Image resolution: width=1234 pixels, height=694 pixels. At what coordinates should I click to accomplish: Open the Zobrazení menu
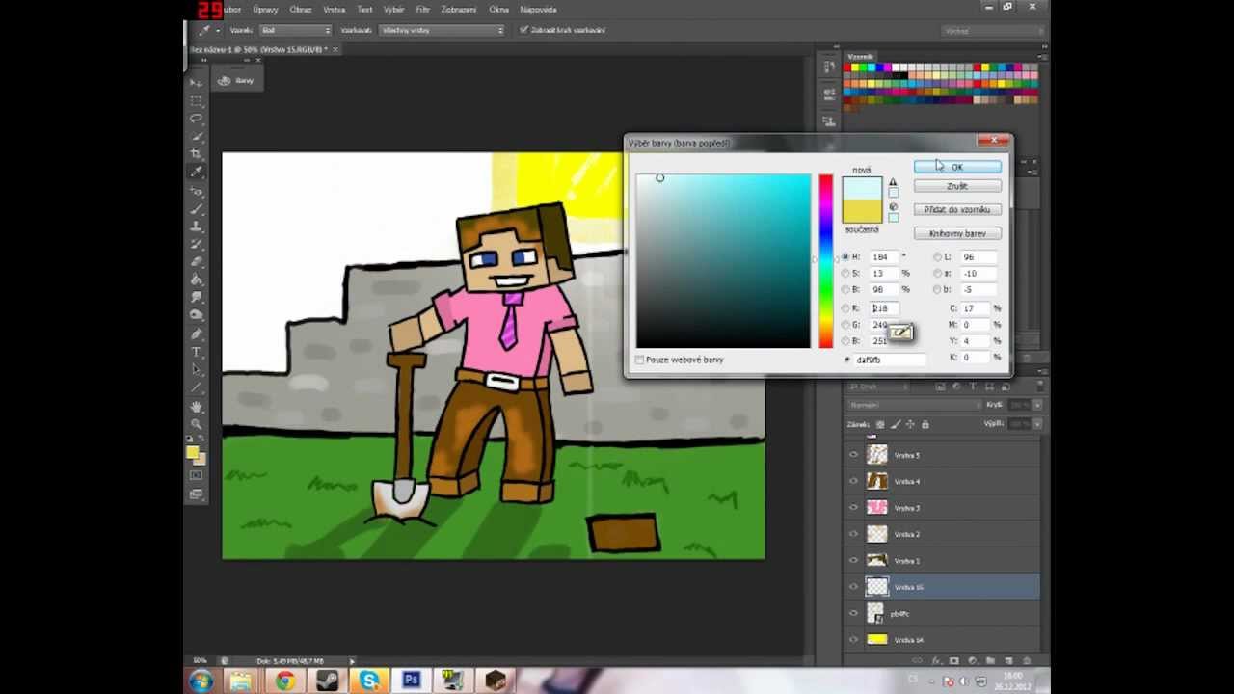tap(459, 10)
